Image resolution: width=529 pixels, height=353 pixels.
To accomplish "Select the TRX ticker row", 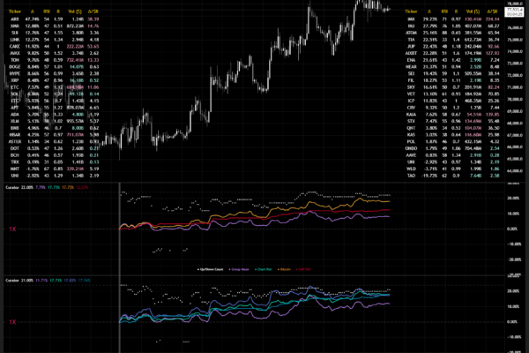I will coord(54,162).
